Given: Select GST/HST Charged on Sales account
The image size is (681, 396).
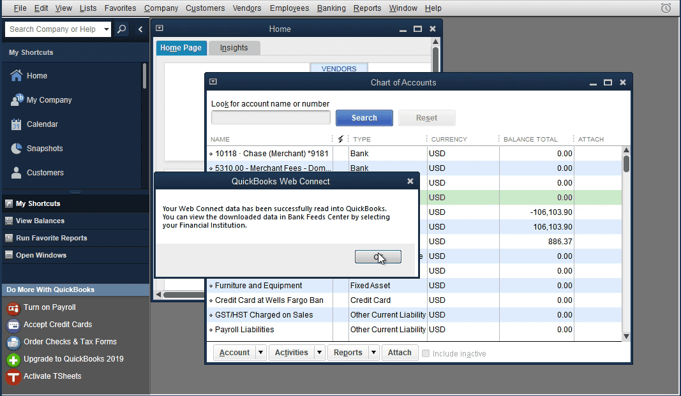Looking at the screenshot, I should coord(414,315).
